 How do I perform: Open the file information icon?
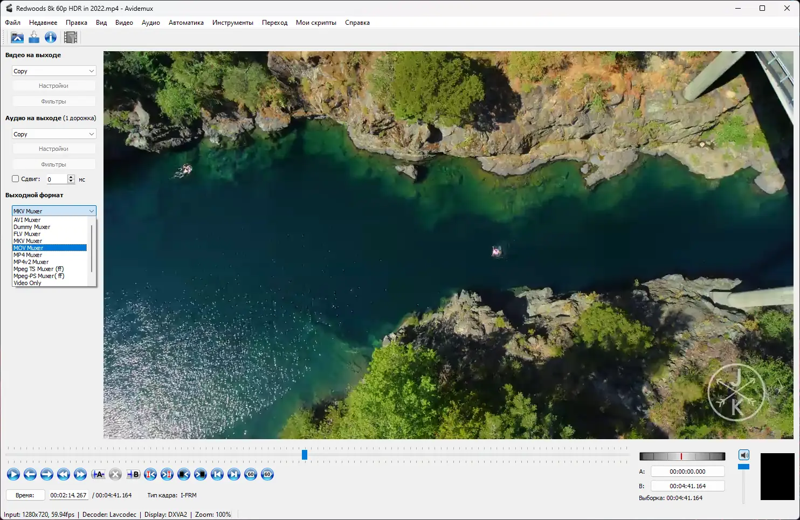coord(51,37)
